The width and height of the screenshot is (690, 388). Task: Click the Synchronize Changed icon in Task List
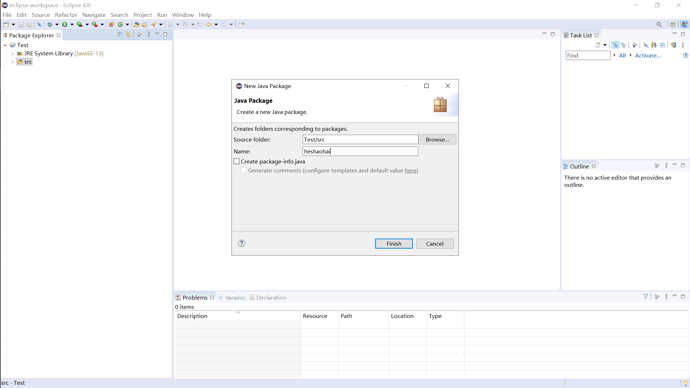tap(673, 45)
